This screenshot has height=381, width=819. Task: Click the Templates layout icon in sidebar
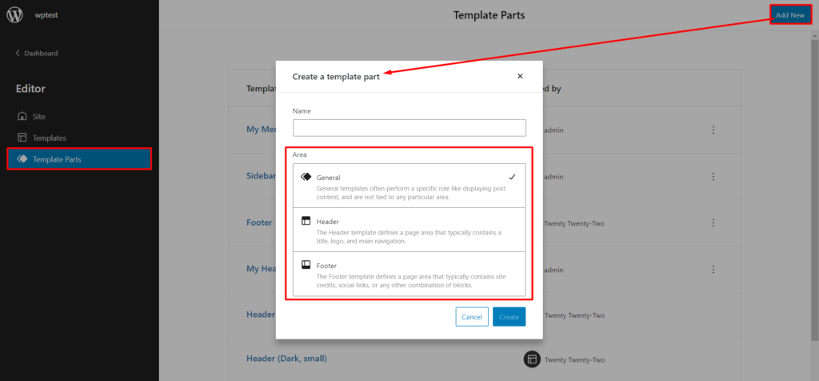22,138
